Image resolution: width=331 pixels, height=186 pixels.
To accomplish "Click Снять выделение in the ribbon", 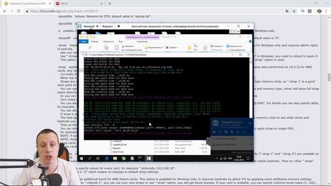I will 236,50.
